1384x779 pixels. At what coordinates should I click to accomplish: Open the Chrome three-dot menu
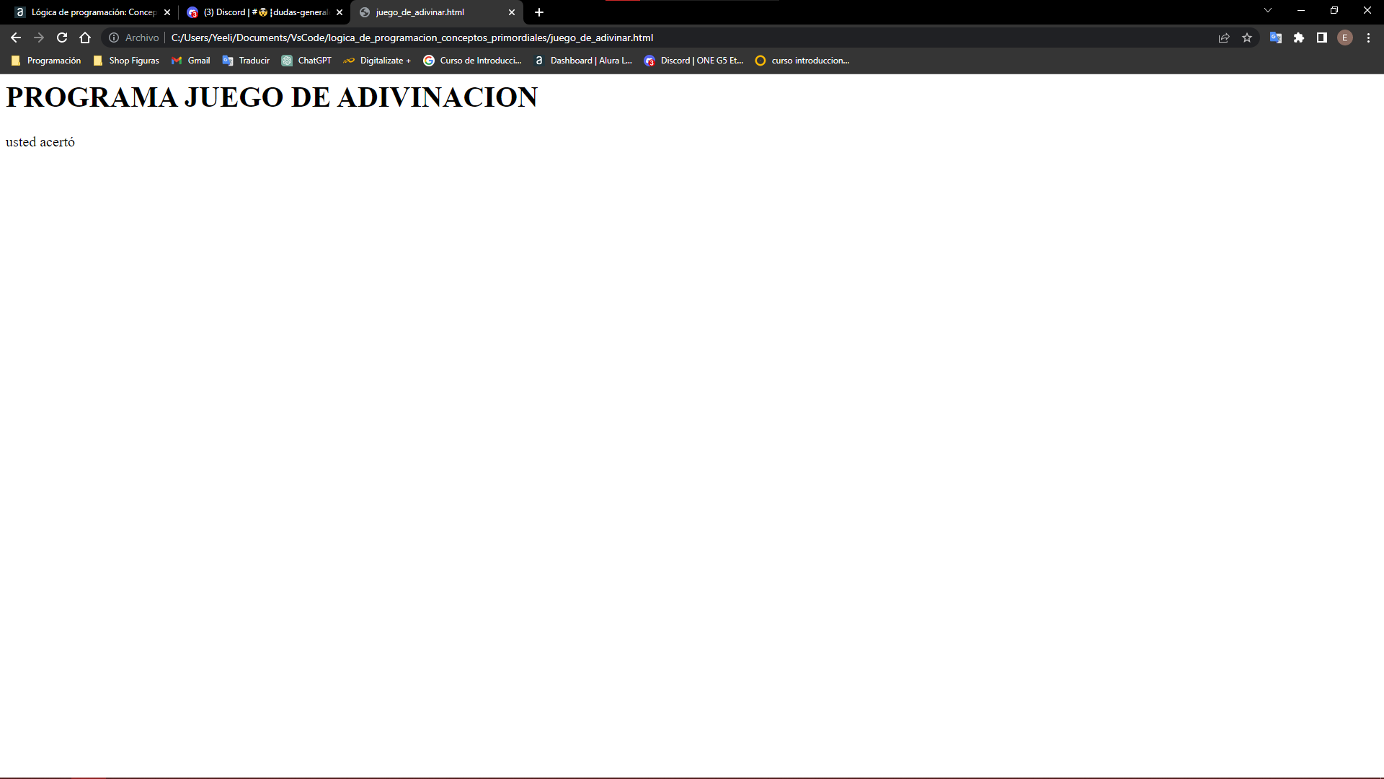click(1368, 38)
